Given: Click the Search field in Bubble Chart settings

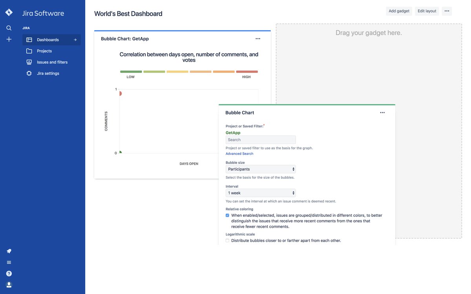Looking at the screenshot, I should coord(261,139).
